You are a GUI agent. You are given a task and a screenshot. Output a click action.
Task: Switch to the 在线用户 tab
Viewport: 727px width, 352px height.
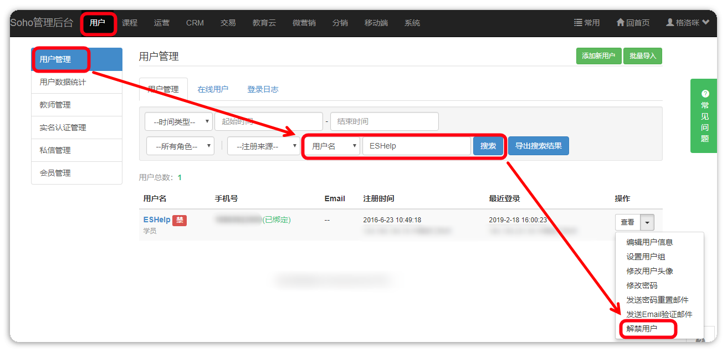[213, 89]
